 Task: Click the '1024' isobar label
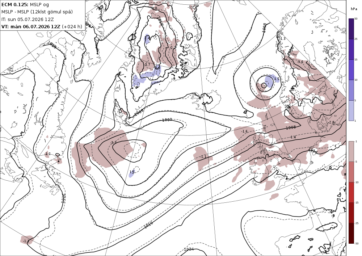tap(189, 249)
